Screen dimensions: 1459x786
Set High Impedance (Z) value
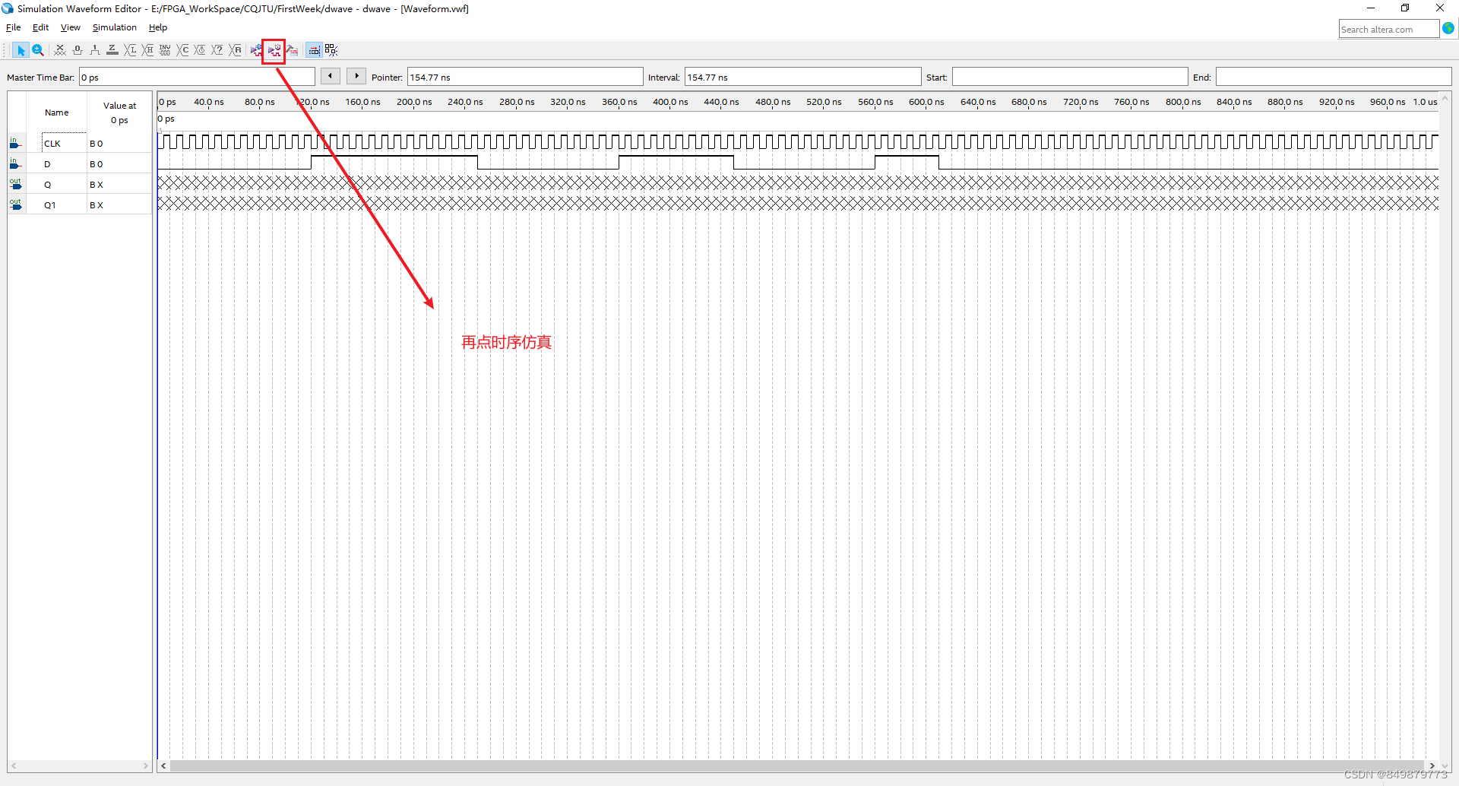pyautogui.click(x=112, y=50)
